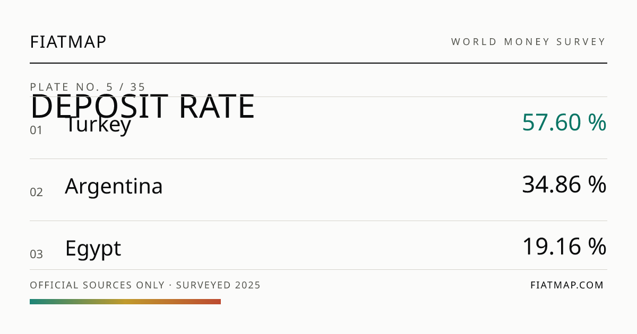Screen dimensions: 637x334
Task: Click the Surveyed 2025 text
Action: click(x=218, y=285)
